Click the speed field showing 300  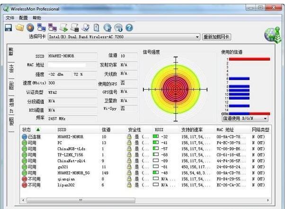pyautogui.click(x=72, y=83)
